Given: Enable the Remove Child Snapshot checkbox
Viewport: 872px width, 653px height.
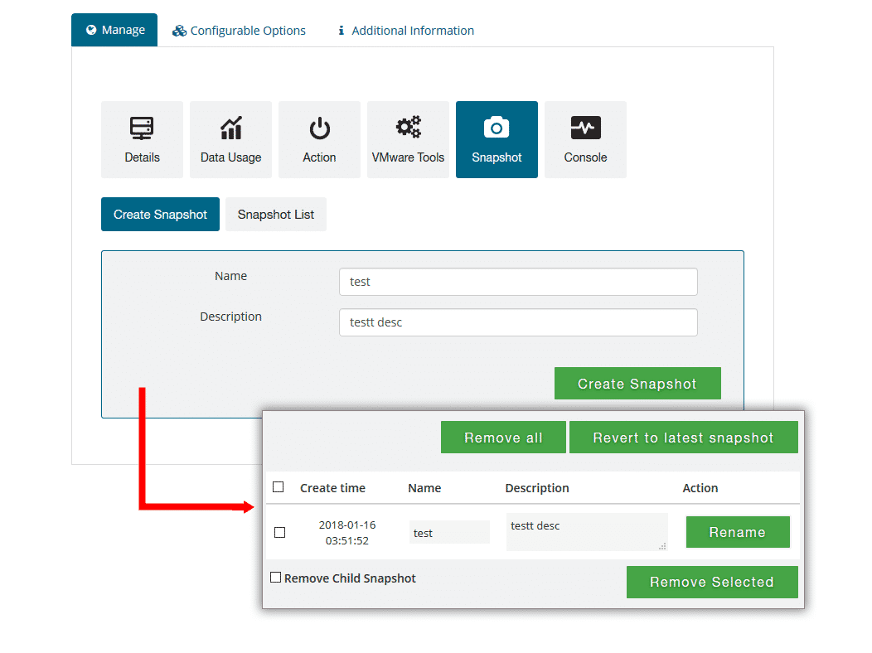Looking at the screenshot, I should coord(276,578).
